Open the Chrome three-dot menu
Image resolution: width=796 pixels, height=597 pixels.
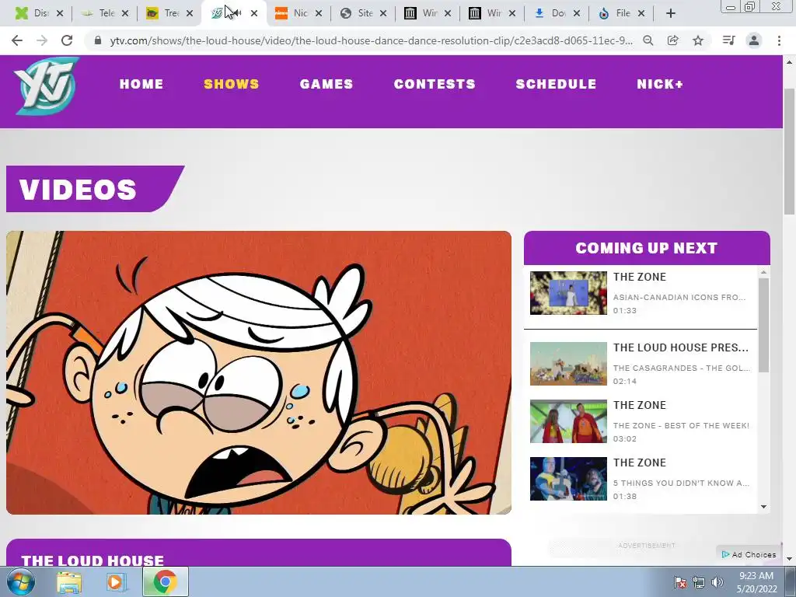click(x=779, y=40)
